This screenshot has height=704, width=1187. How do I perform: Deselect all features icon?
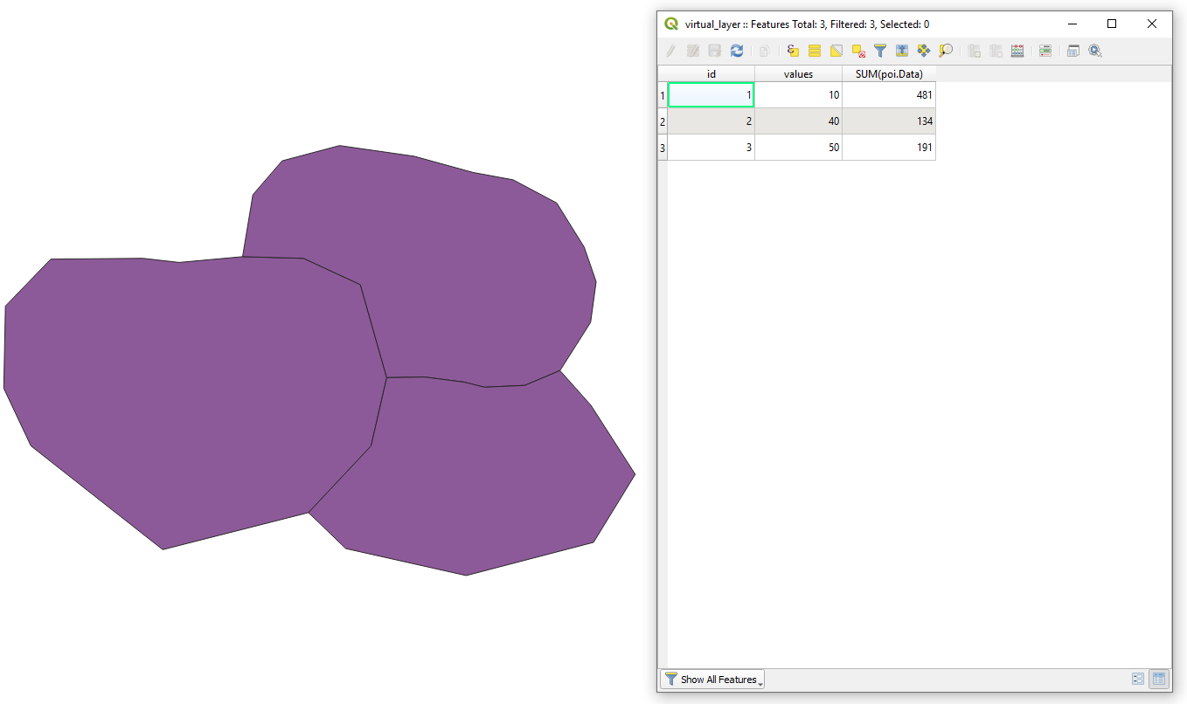click(x=858, y=51)
